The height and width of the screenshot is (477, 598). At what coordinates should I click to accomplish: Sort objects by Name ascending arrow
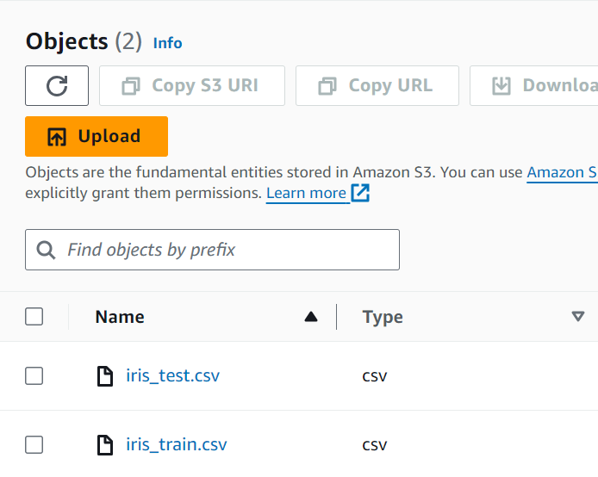click(x=311, y=317)
